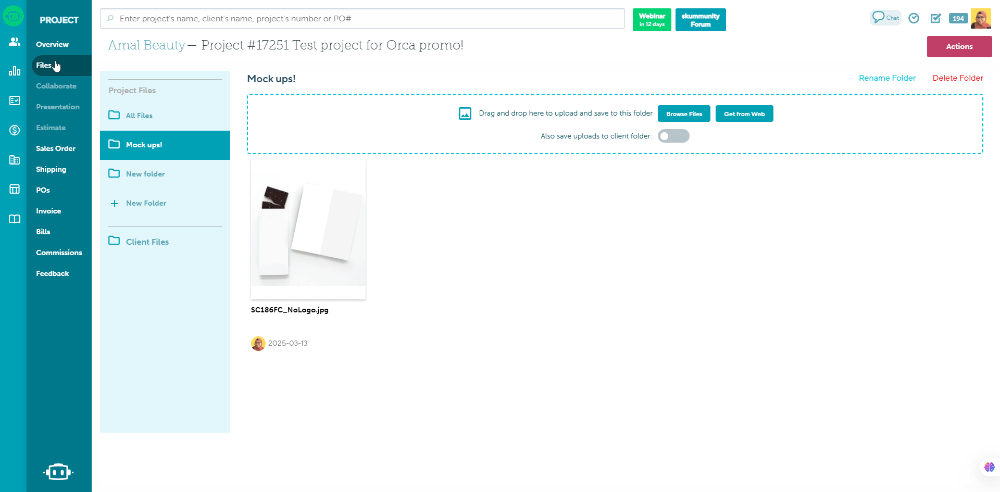This screenshot has height=492, width=1000.
Task: Open the bar chart analytics icon
Action: (x=14, y=71)
